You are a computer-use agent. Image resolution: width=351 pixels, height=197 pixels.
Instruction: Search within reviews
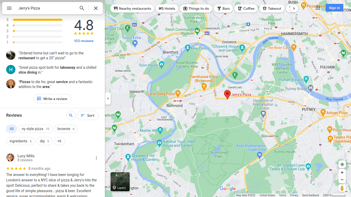click(71, 115)
